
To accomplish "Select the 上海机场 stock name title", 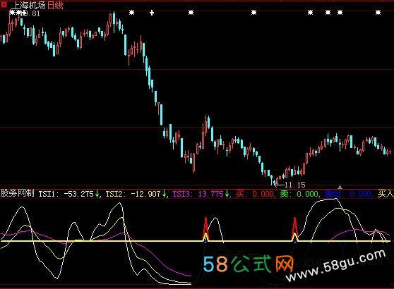I will point(29,5).
